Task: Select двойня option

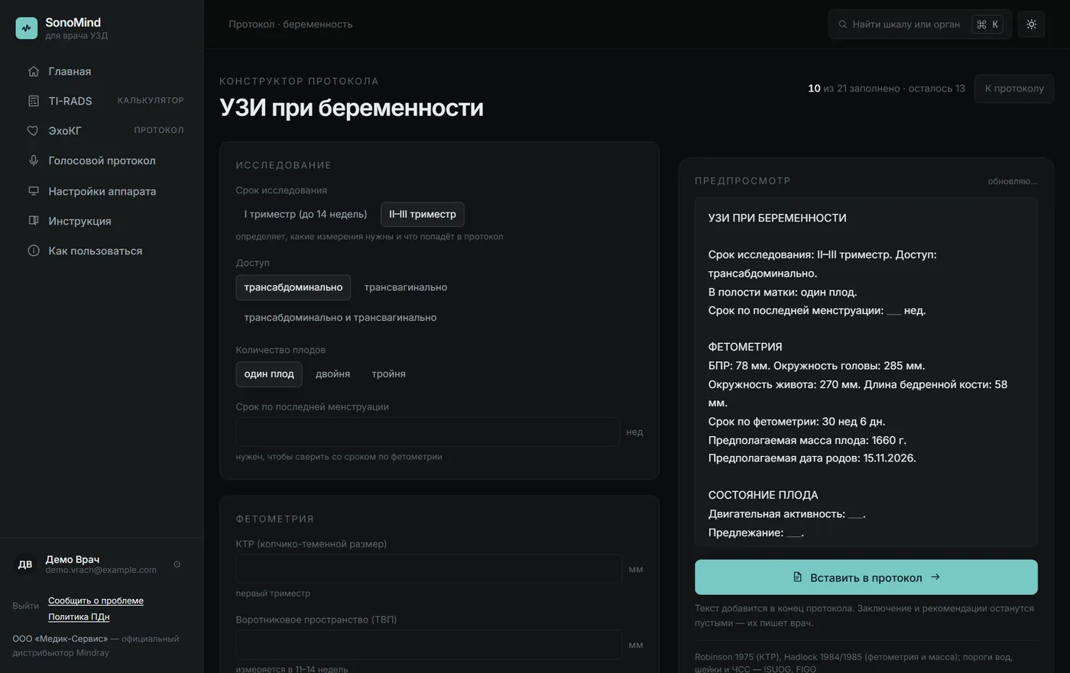Action: [x=332, y=374]
